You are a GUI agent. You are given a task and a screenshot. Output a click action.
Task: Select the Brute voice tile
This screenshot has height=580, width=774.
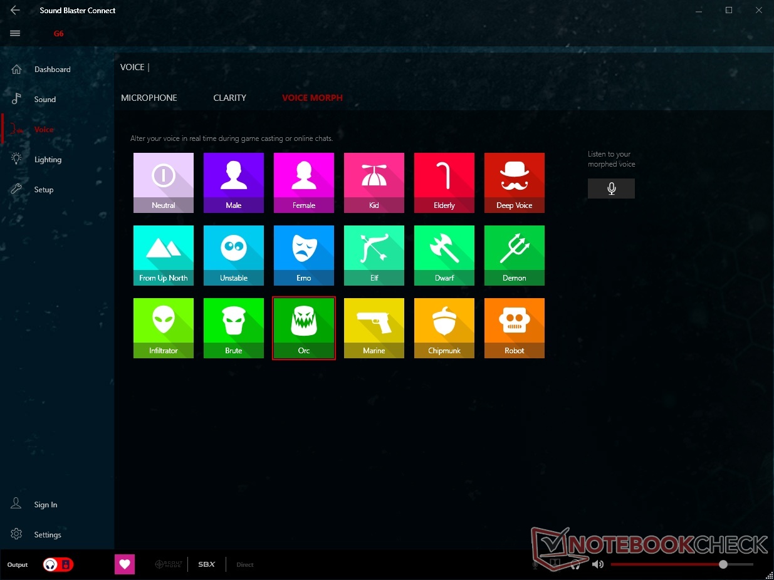pyautogui.click(x=234, y=328)
